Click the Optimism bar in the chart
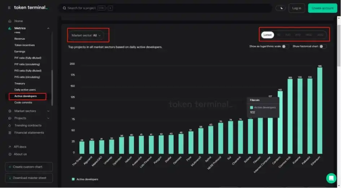341x188 pixels. pyautogui.click(x=121, y=145)
